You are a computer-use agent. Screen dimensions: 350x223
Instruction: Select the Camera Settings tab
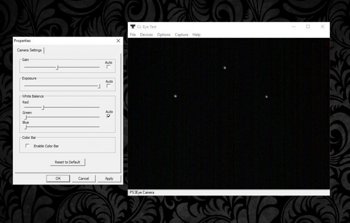pos(30,50)
